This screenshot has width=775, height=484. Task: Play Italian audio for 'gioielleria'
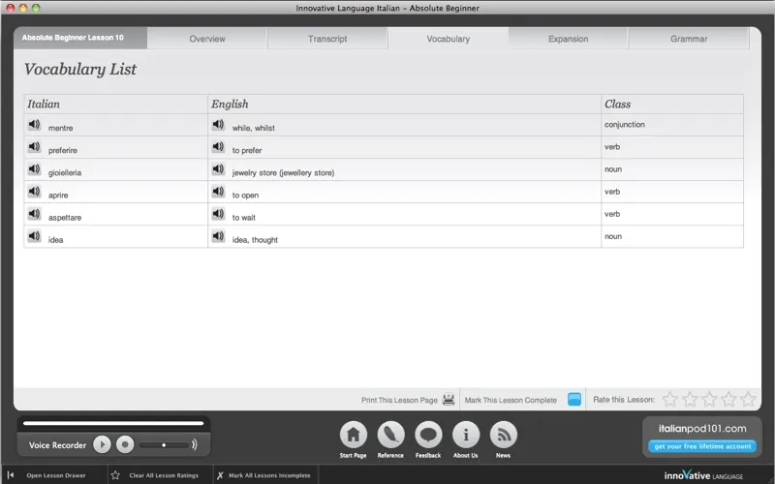click(34, 169)
